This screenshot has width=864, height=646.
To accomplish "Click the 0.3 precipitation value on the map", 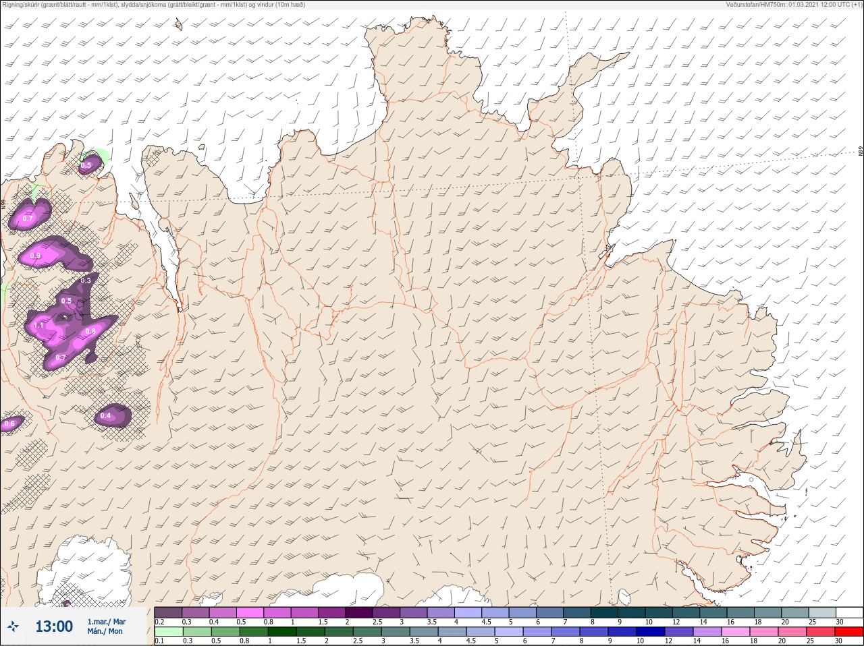I will tap(86, 281).
